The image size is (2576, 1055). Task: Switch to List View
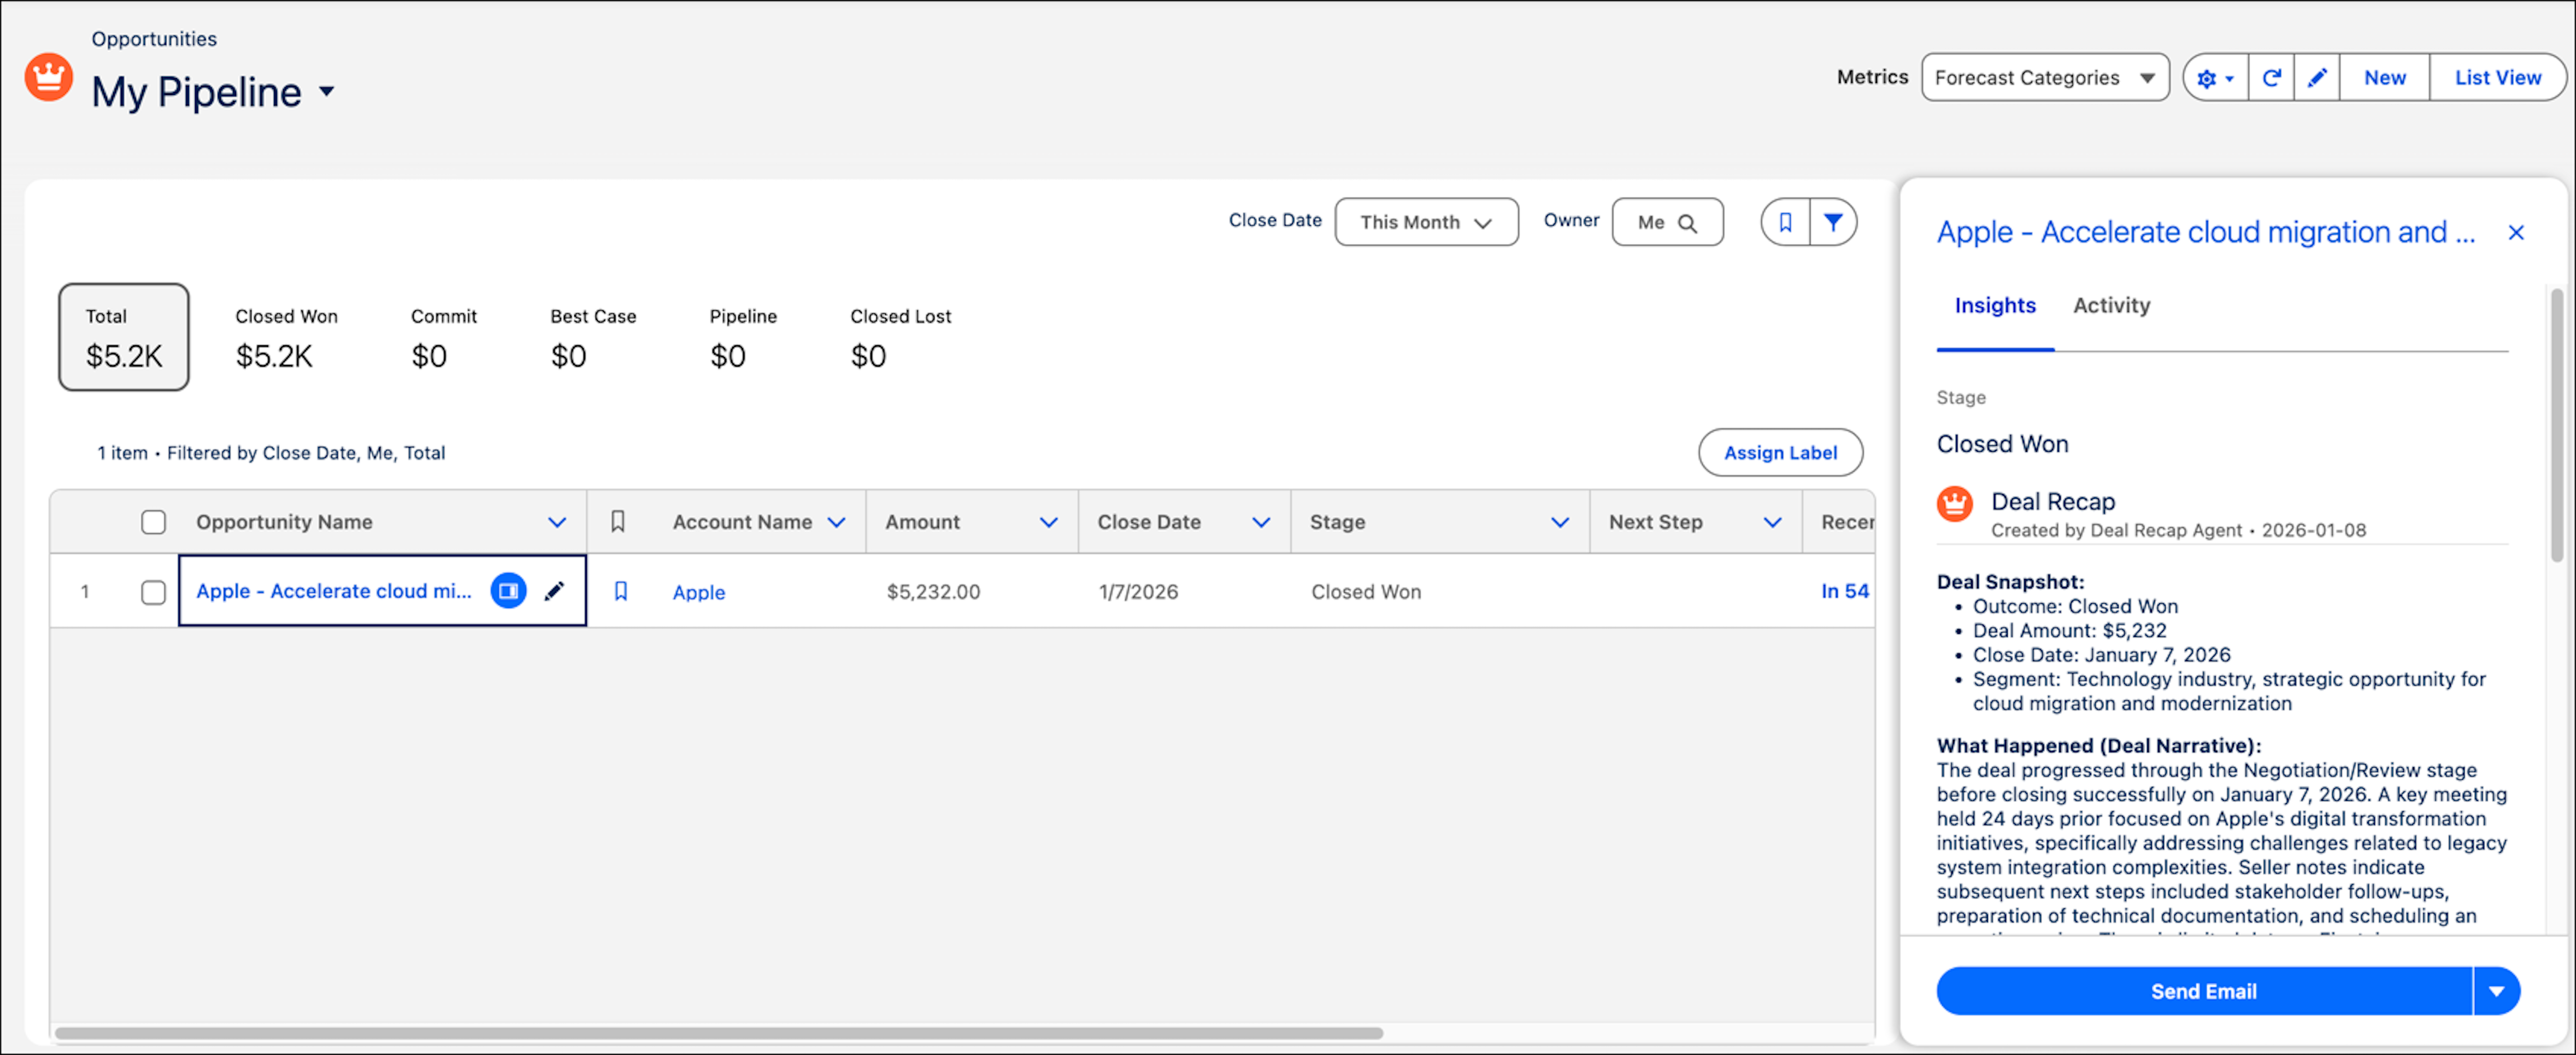(2497, 78)
